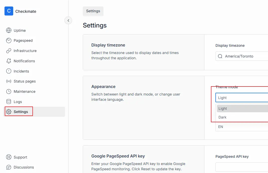The image size is (268, 173).
Task: Click the Support lifebuoy icon
Action: click(x=9, y=157)
